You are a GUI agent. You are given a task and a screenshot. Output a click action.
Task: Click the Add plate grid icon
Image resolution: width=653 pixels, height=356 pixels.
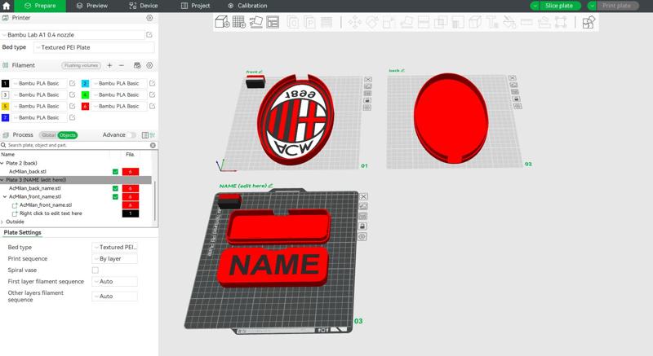[x=238, y=22]
